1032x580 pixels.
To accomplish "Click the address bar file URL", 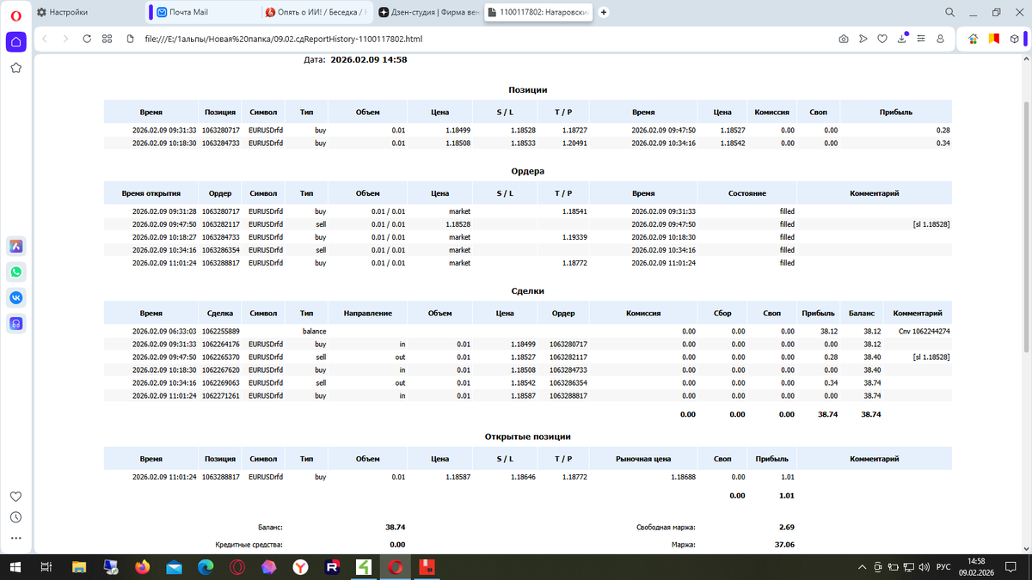I will pyautogui.click(x=284, y=39).
